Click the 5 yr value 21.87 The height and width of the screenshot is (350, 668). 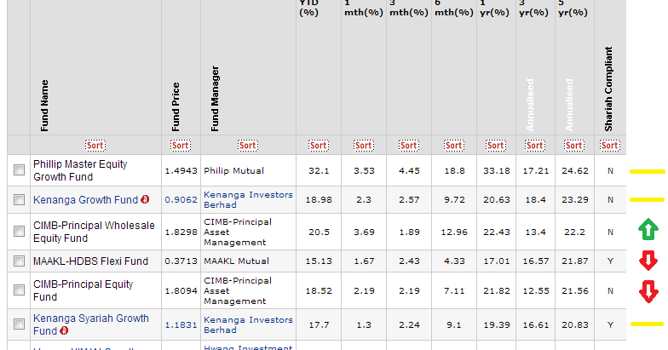click(x=574, y=261)
